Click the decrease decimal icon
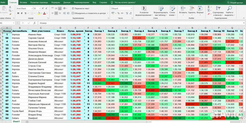Viewport: 246px width, 123px height. (131, 13)
